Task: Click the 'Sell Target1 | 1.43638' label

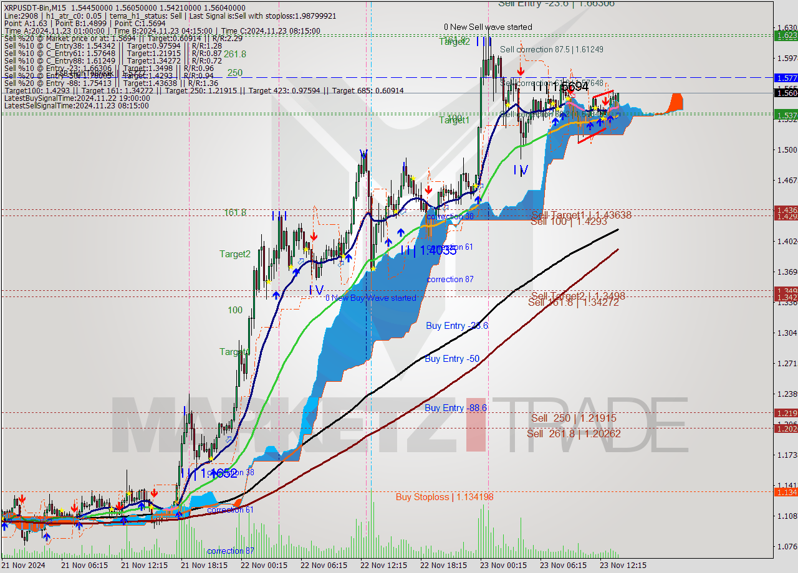Action: pyautogui.click(x=581, y=215)
